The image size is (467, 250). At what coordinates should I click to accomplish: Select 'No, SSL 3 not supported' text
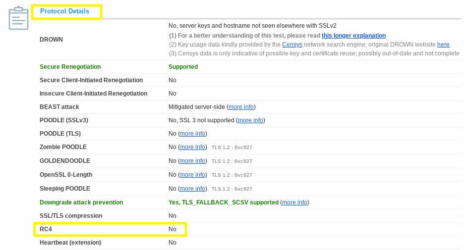point(201,120)
